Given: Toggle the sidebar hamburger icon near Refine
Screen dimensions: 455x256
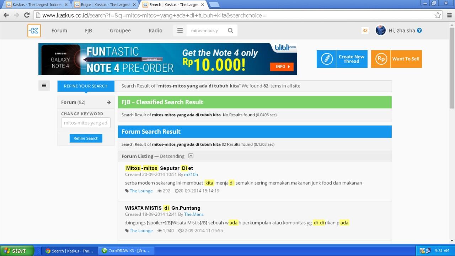Looking at the screenshot, I should point(44,85).
